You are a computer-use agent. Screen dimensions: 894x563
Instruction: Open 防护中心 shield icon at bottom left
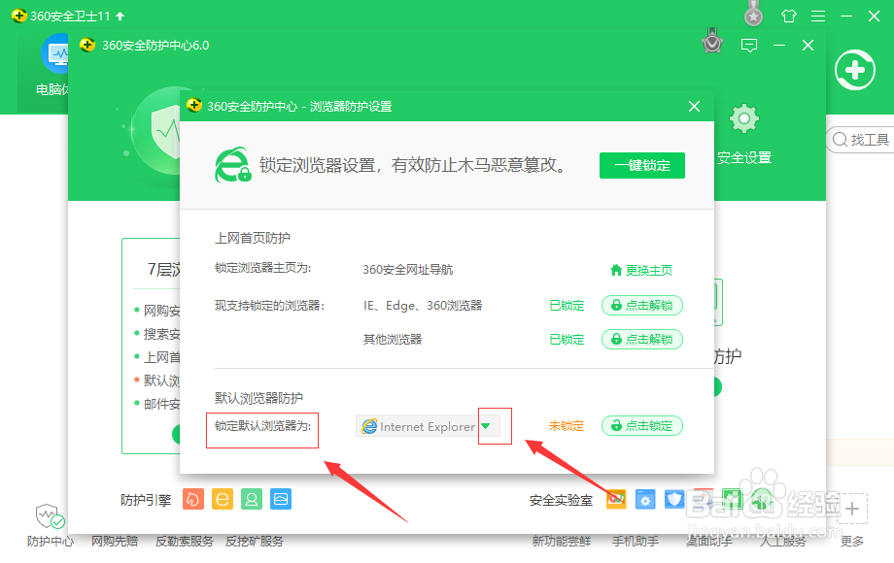51,516
